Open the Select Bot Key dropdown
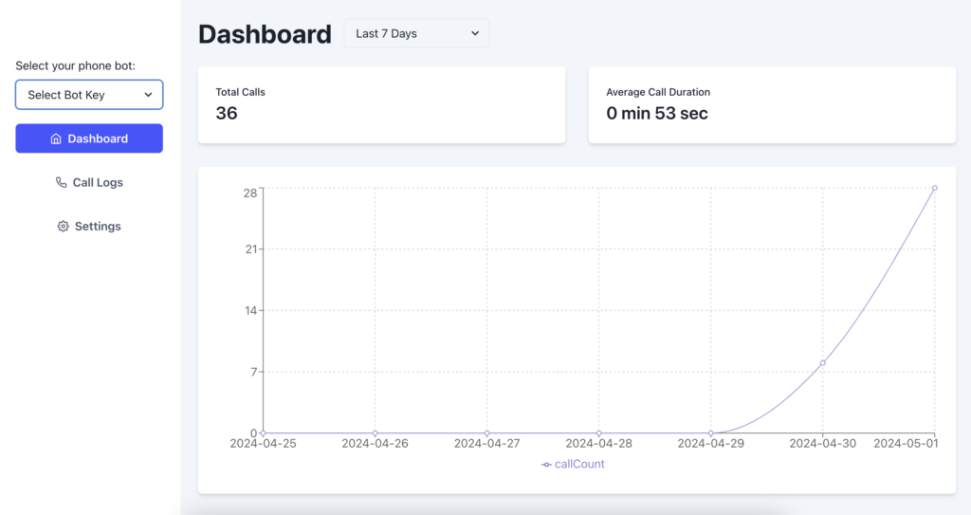The width and height of the screenshot is (971, 515). 88,95
